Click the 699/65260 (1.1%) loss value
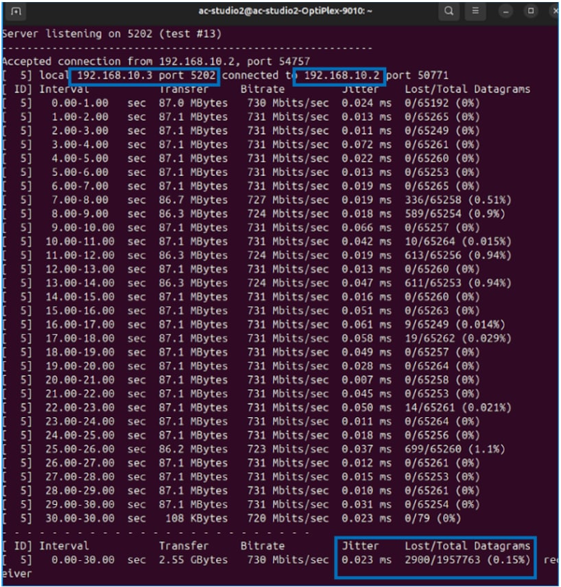 (455, 449)
